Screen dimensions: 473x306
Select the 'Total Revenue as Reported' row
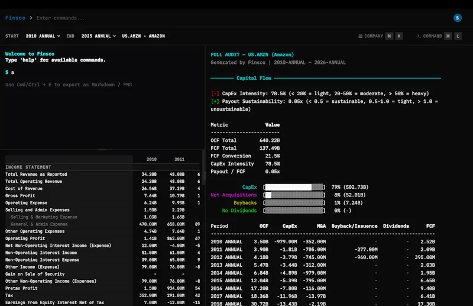coord(102,174)
